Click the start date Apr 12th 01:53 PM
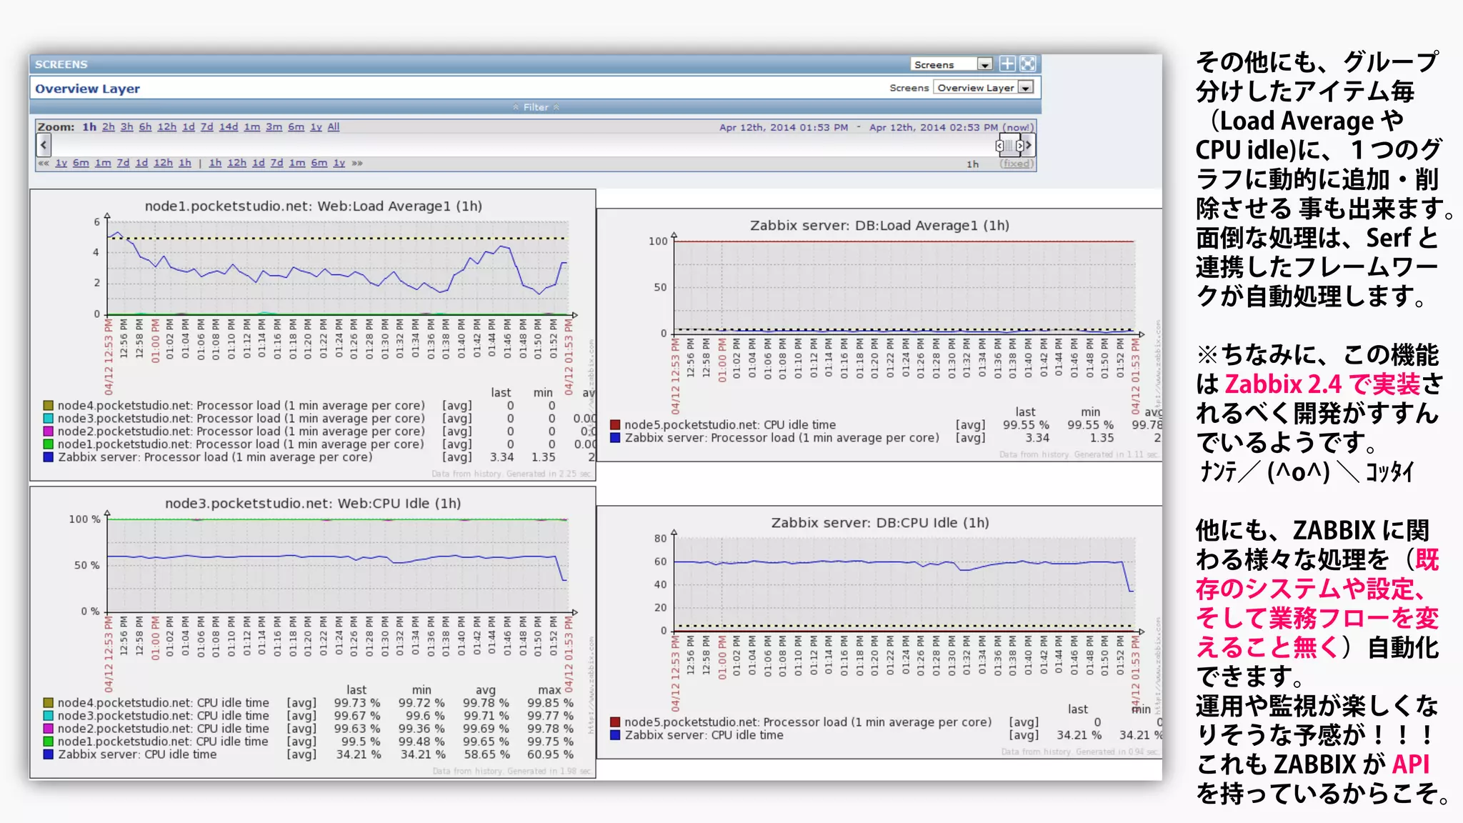The image size is (1463, 823). coord(784,127)
